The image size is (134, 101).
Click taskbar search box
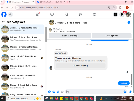(25, 98)
